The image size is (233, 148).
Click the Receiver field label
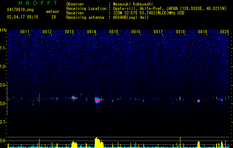pos(75,13)
